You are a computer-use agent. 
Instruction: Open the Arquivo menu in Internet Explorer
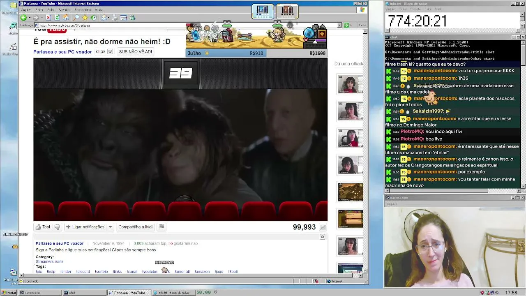(26, 10)
